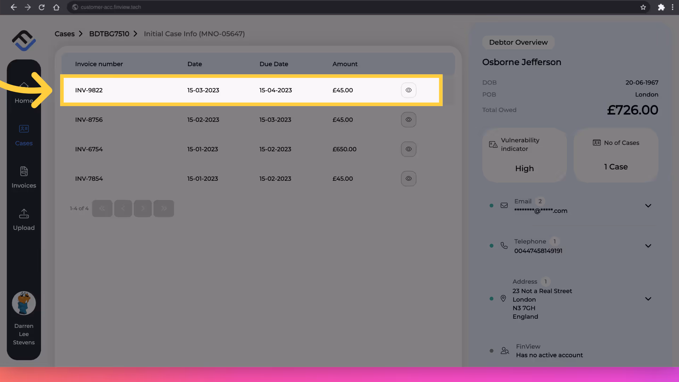Bookmark page with star icon
The image size is (679, 382).
point(643,7)
